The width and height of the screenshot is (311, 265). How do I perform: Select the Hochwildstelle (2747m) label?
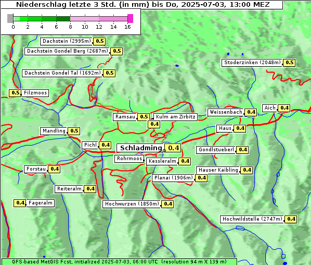pyautogui.click(x=252, y=219)
